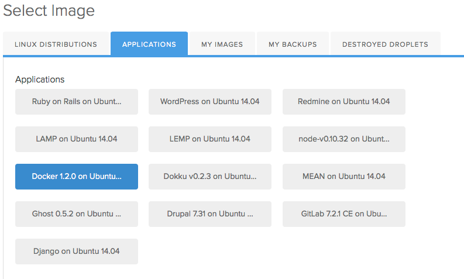Select the Applications tab
Image resolution: width=464 pixels, height=279 pixels.
149,44
